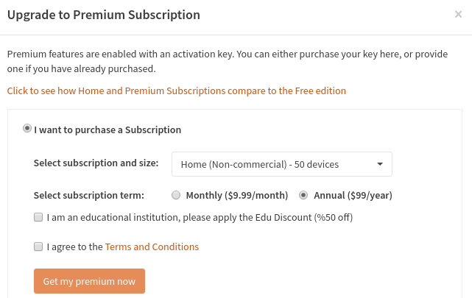Image resolution: width=472 pixels, height=298 pixels.
Task: Select the 'I want to purchase a Subscription' radio
Action: tap(27, 128)
